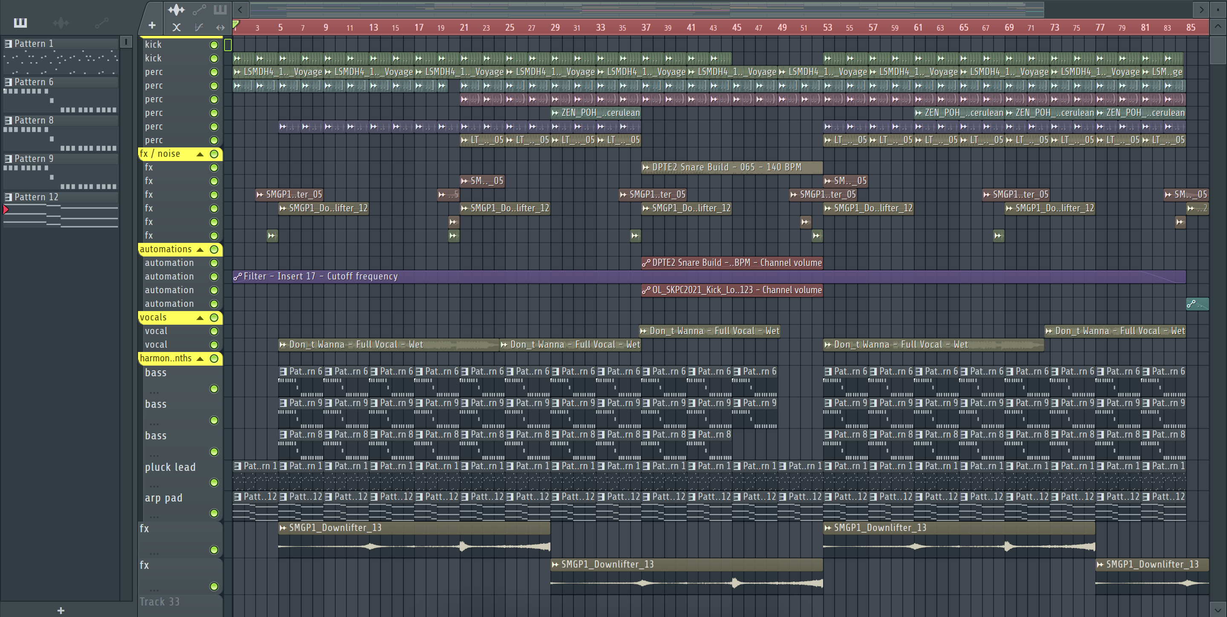Viewport: 1227px width, 617px height.
Task: Click the left arrow of horizontal scrollbar
Action: point(240,9)
